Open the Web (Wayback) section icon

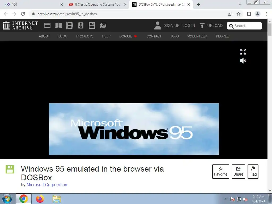(x=47, y=25)
